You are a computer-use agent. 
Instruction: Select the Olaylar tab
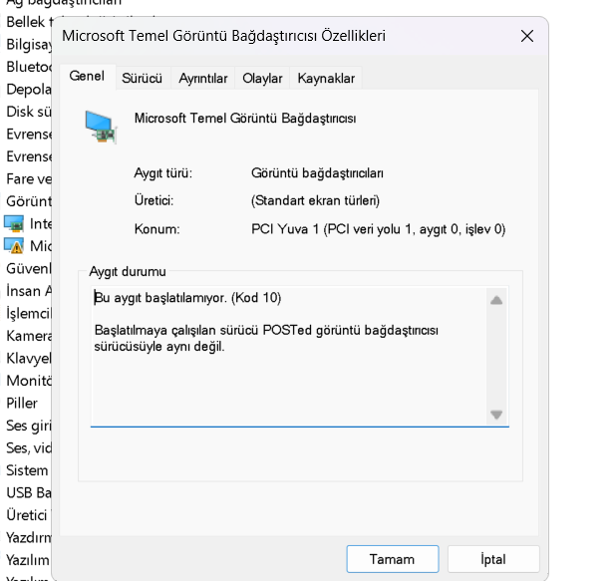pyautogui.click(x=262, y=79)
